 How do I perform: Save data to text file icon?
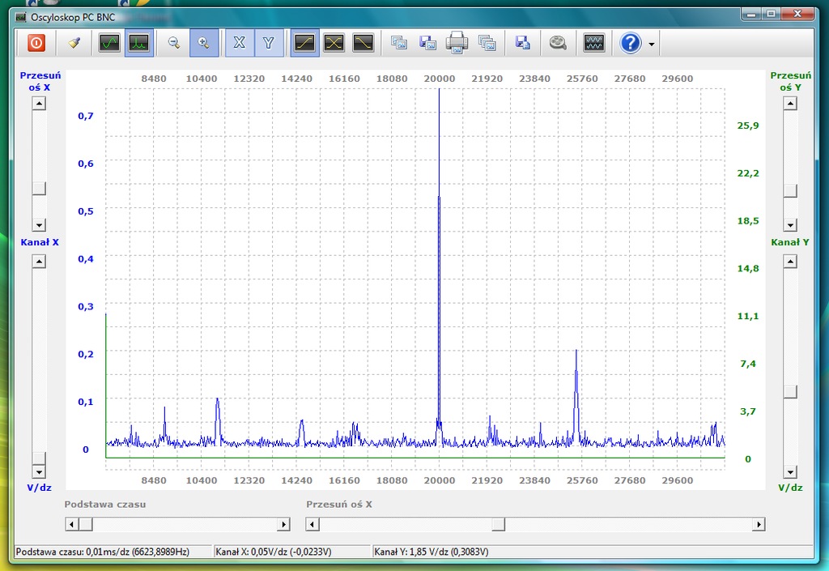[523, 43]
